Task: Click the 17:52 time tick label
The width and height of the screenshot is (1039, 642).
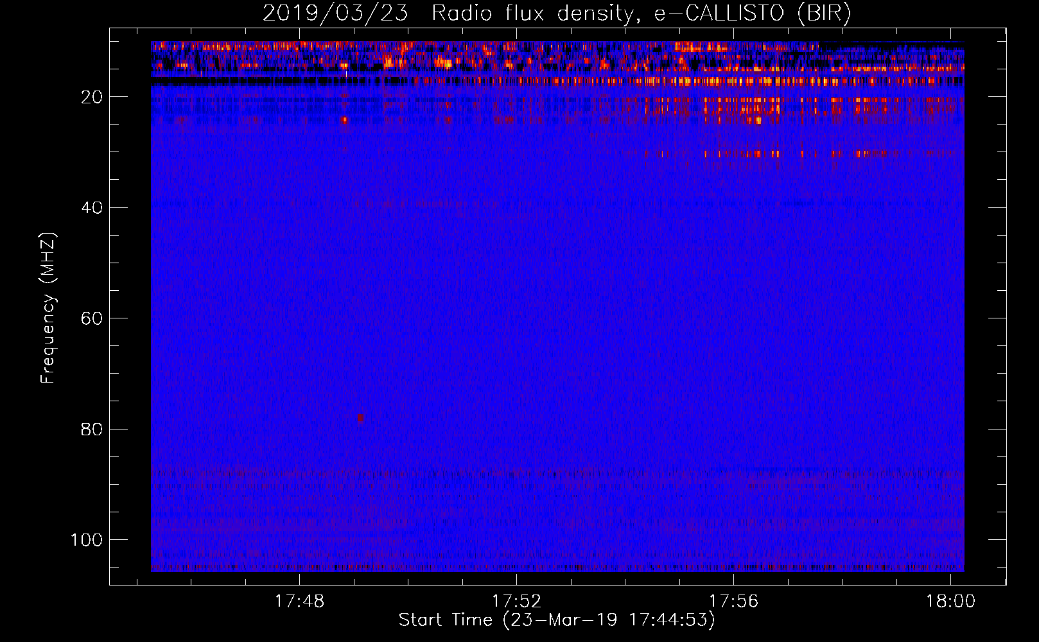Action: pos(517,602)
